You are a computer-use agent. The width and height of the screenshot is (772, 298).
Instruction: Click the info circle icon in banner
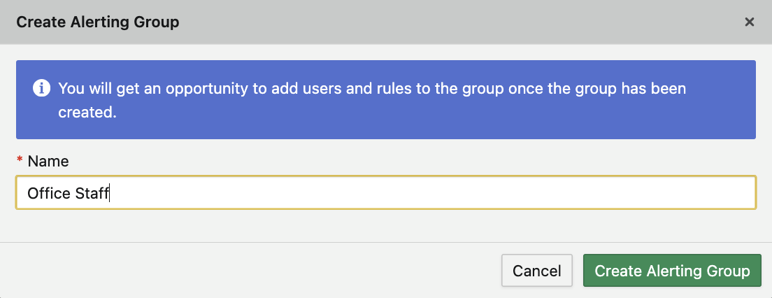coord(41,89)
